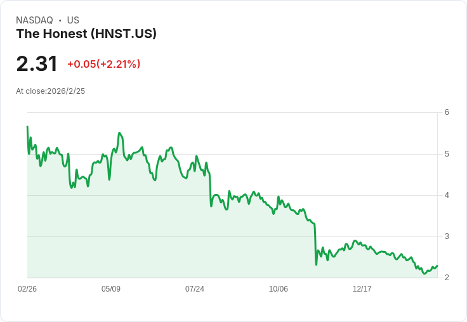
Task: Click The Honest (HNST.US) title
Action: point(86,34)
